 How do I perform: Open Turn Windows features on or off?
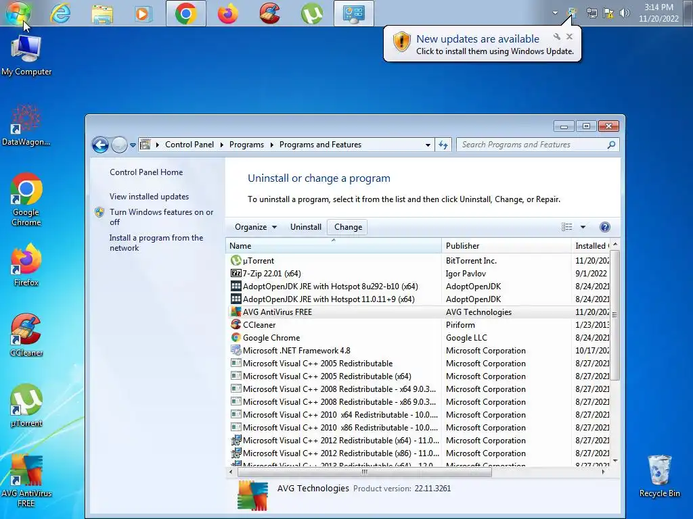tap(161, 217)
